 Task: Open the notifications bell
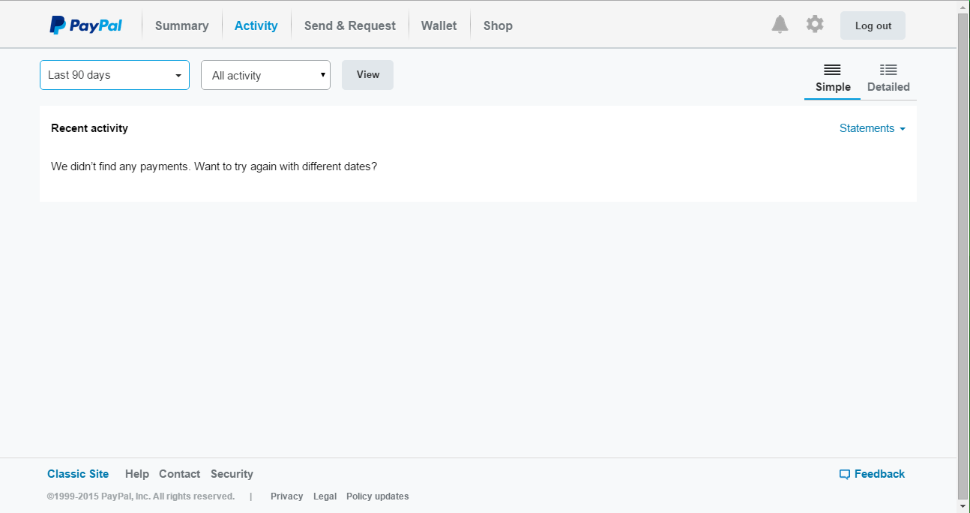click(x=780, y=25)
